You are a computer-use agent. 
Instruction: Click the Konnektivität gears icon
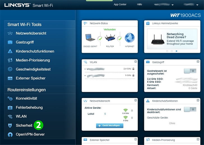click(10, 99)
